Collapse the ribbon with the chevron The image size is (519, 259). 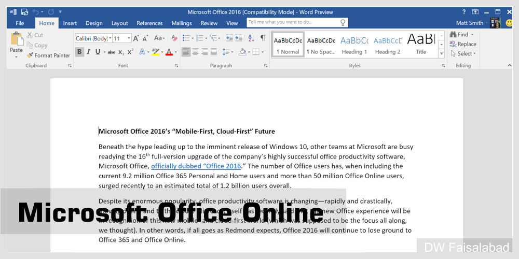coord(510,66)
